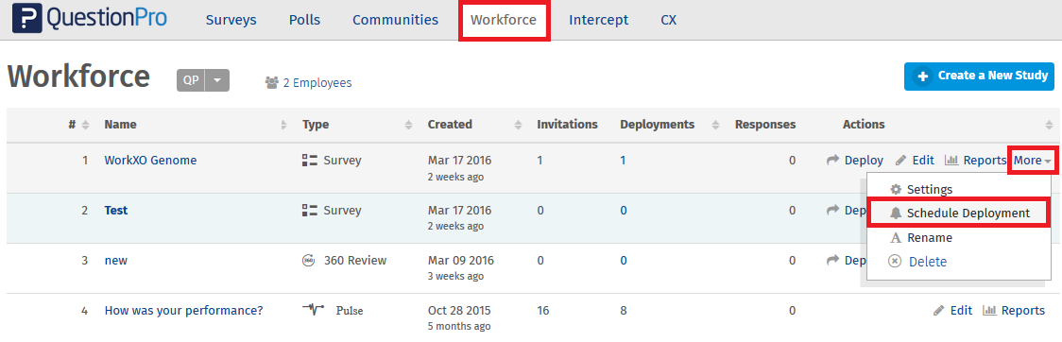Select Delete from the More menu

[927, 262]
